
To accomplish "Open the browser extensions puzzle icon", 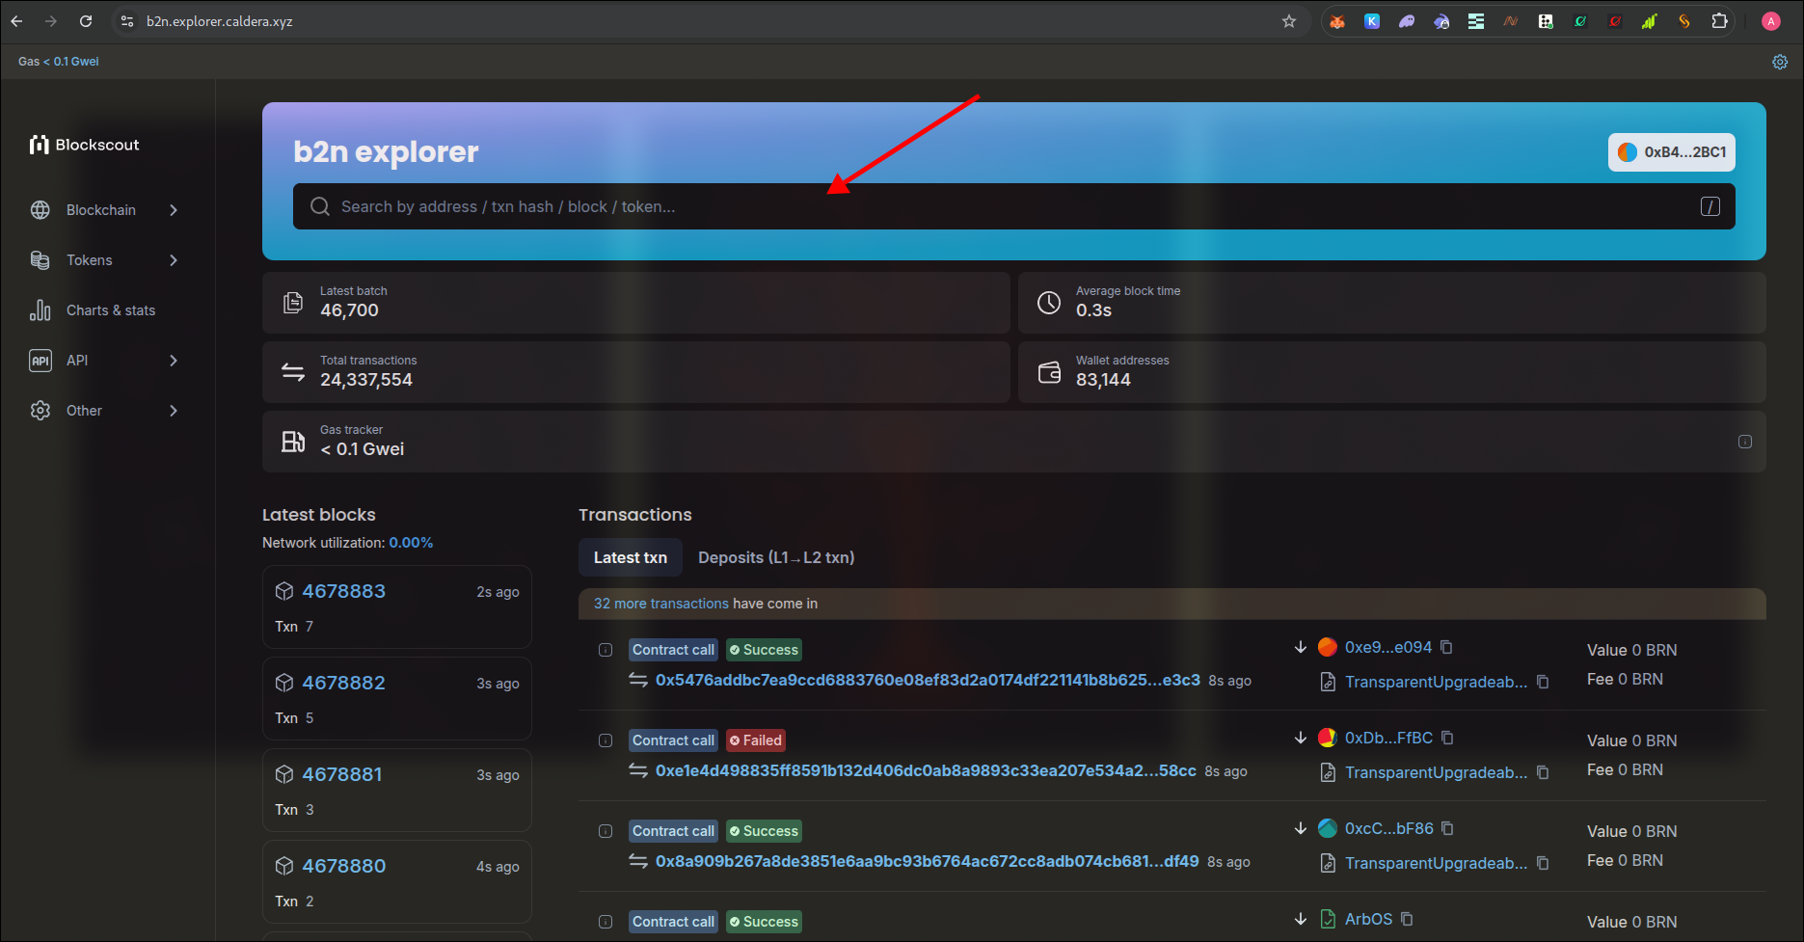I will pyautogui.click(x=1719, y=21).
